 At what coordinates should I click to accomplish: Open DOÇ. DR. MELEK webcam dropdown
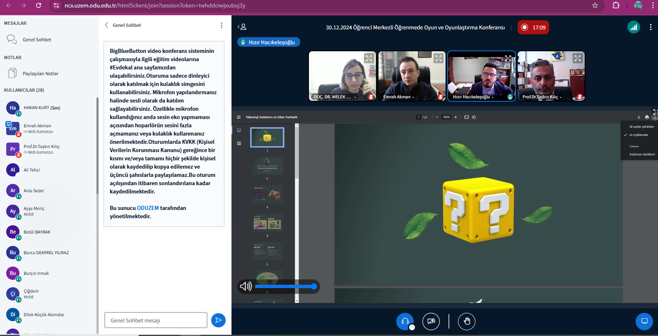point(335,97)
